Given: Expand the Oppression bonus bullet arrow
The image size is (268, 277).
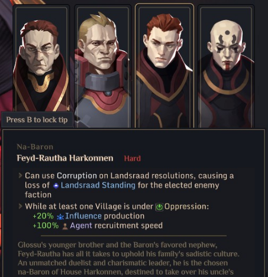Looking at the screenshot, I should 20,206.
